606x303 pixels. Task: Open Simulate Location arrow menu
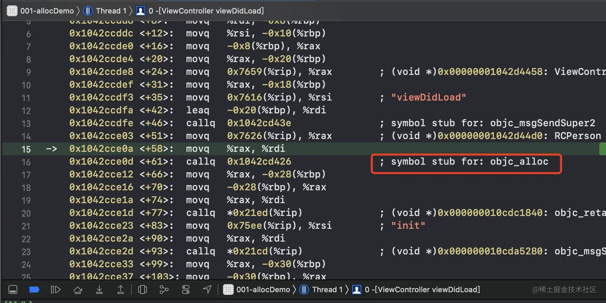[207, 289]
